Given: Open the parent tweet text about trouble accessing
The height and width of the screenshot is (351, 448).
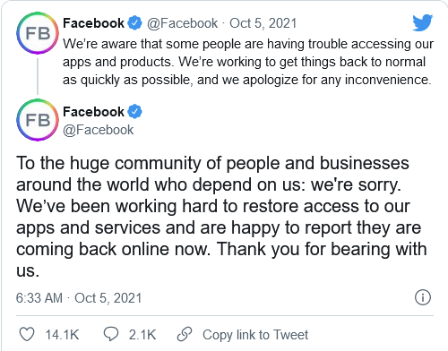Looking at the screenshot, I should click(248, 62).
